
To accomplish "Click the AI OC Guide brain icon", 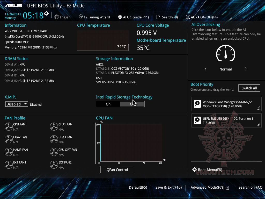I will pos(120,17).
